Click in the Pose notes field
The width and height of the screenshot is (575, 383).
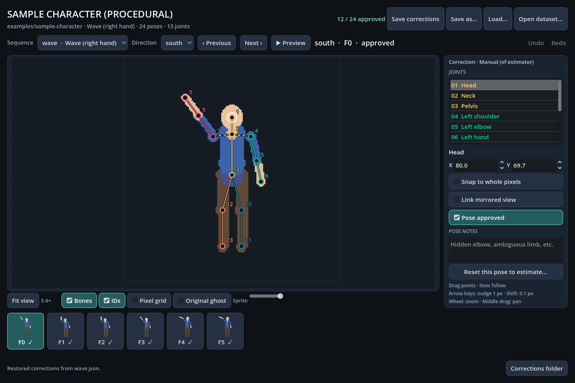coord(506,249)
